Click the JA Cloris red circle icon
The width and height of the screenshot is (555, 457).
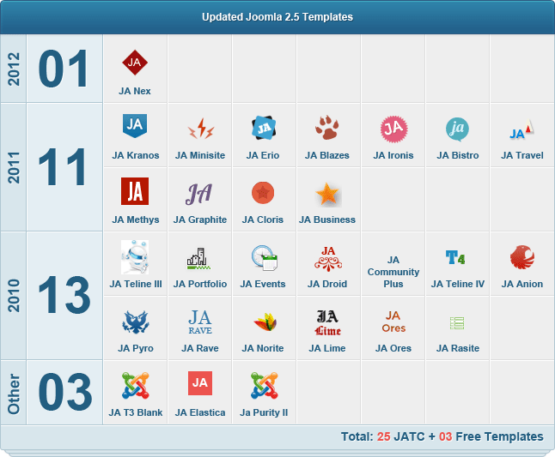263,193
